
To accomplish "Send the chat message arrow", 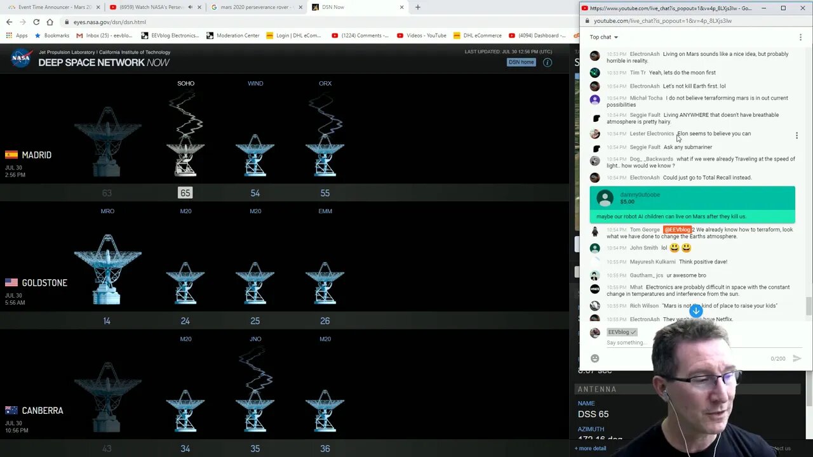I will tap(797, 359).
